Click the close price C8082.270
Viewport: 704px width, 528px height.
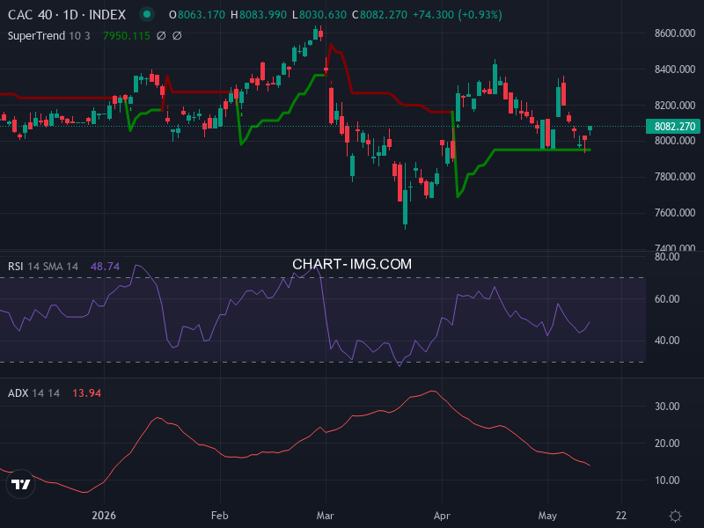coord(379,15)
